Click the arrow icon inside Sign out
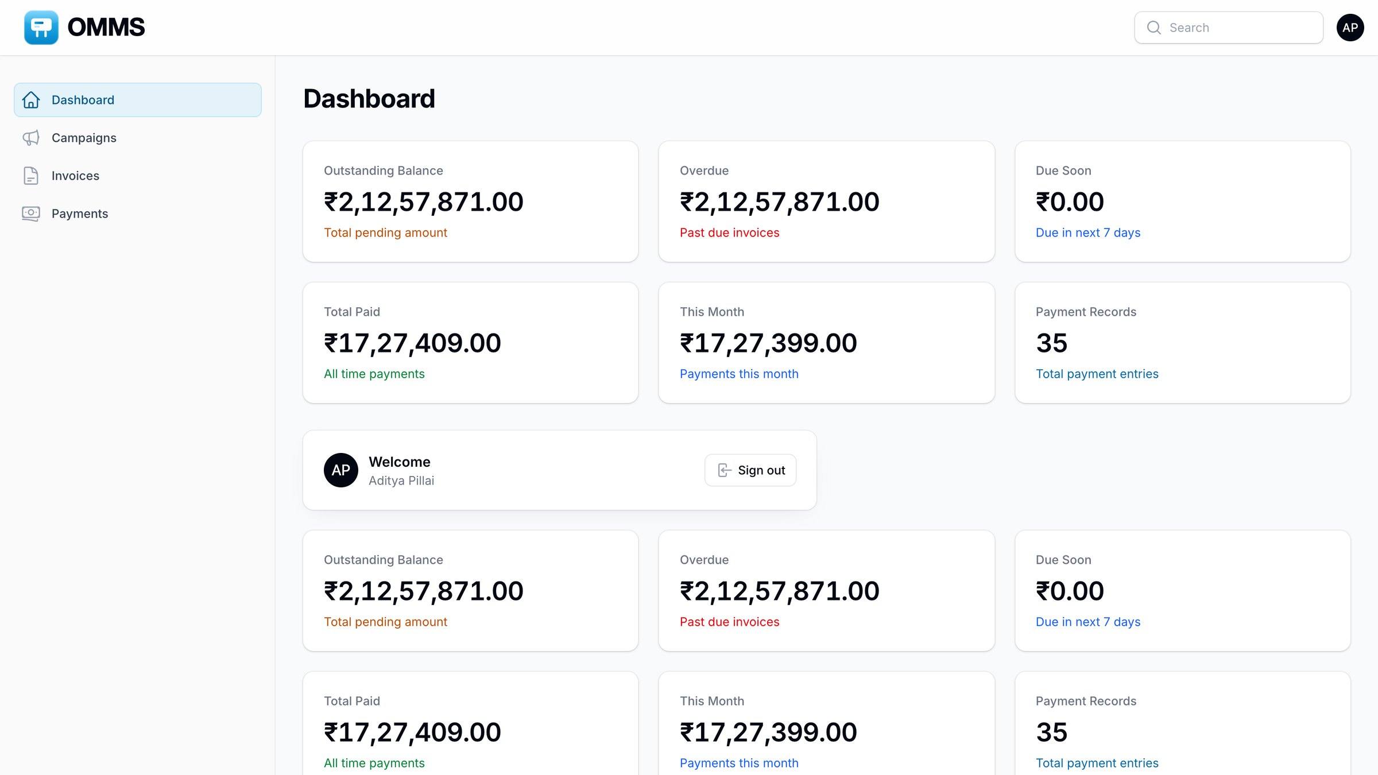The height and width of the screenshot is (775, 1378). (x=725, y=470)
